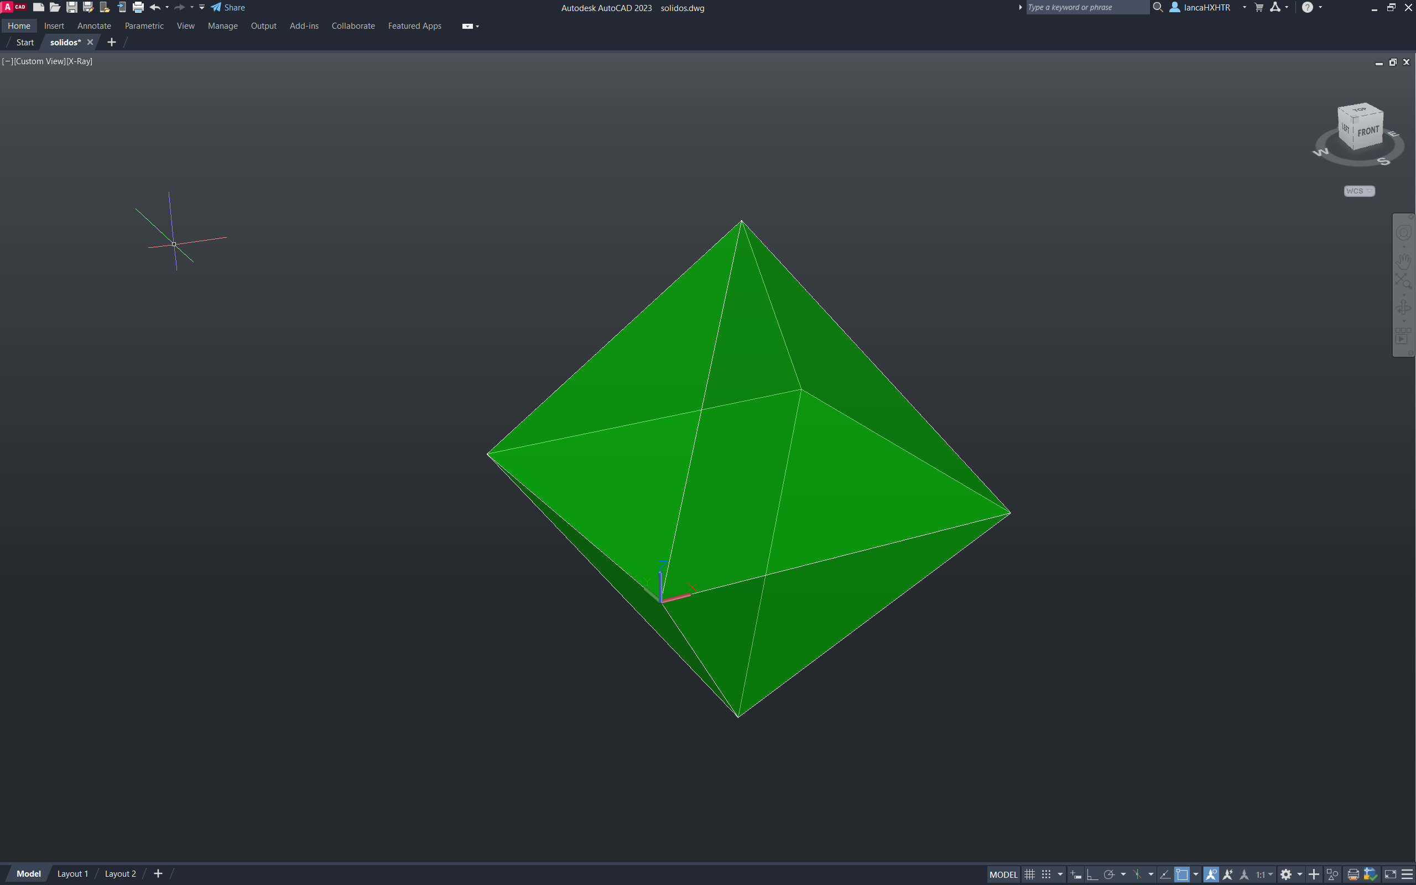The image size is (1416, 885).
Task: Open the Annotate ribbon tab
Action: pyautogui.click(x=93, y=26)
